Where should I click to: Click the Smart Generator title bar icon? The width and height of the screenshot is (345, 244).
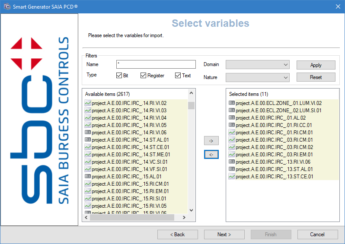coord(7,6)
